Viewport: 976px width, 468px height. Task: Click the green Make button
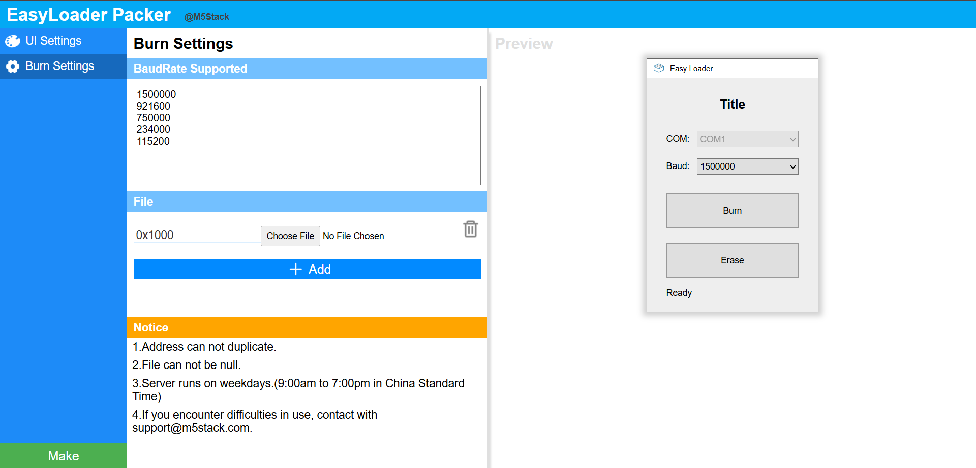pyautogui.click(x=63, y=455)
